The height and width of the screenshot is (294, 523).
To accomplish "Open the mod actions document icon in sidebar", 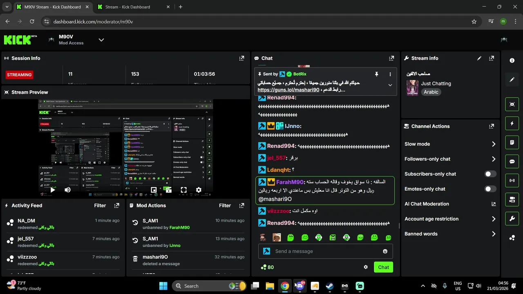I will pyautogui.click(x=512, y=143).
